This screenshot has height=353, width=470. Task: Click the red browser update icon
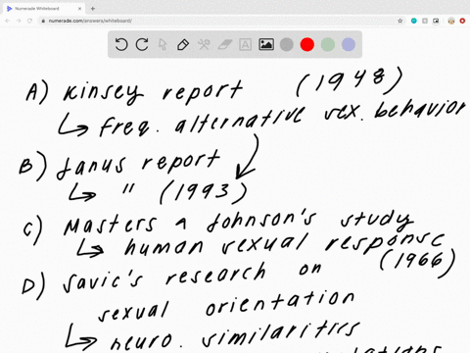(x=462, y=21)
